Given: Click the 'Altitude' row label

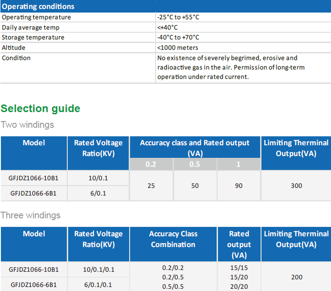Looking at the screenshot, I should [x=13, y=48].
